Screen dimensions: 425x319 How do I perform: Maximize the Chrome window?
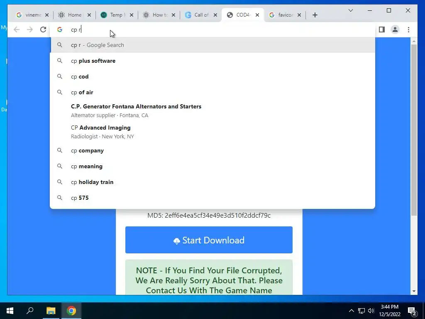pyautogui.click(x=389, y=10)
